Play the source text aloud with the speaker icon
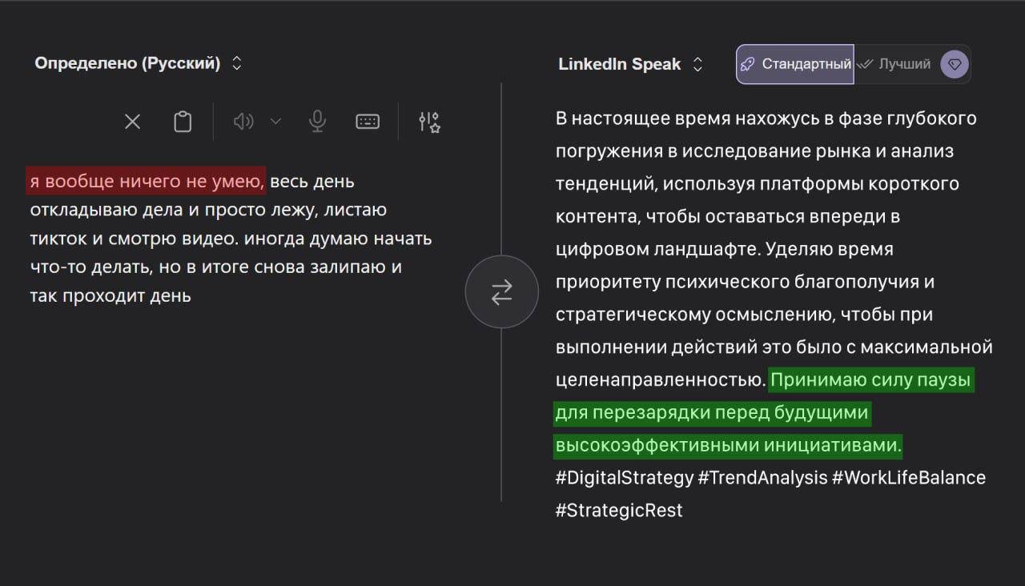Image resolution: width=1025 pixels, height=586 pixels. tap(243, 121)
